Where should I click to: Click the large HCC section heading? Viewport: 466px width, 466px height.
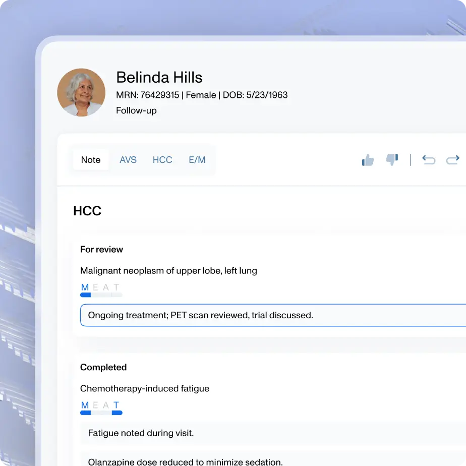click(87, 211)
